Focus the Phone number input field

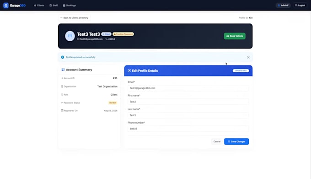click(188, 129)
